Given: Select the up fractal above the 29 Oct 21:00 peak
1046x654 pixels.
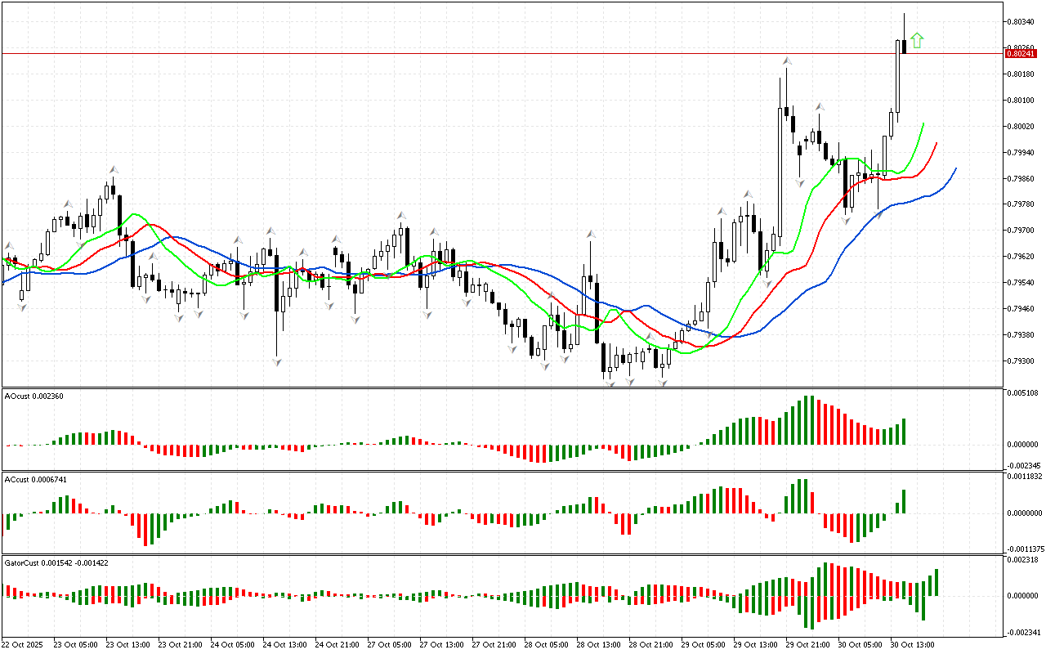Looking at the screenshot, I should [x=786, y=60].
